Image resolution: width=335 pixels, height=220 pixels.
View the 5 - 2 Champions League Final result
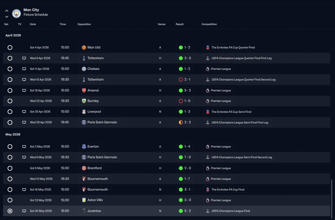click(185, 211)
